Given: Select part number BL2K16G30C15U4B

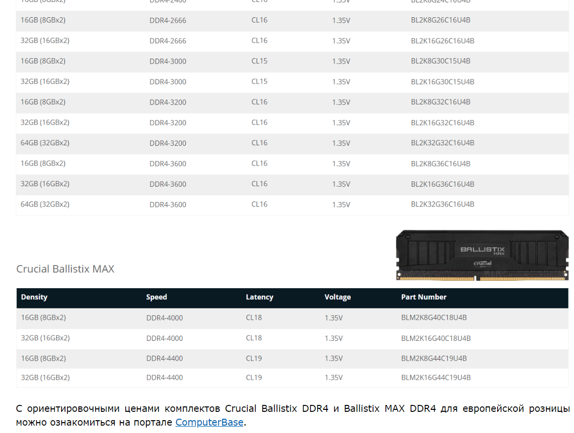Looking at the screenshot, I should click(x=442, y=82).
